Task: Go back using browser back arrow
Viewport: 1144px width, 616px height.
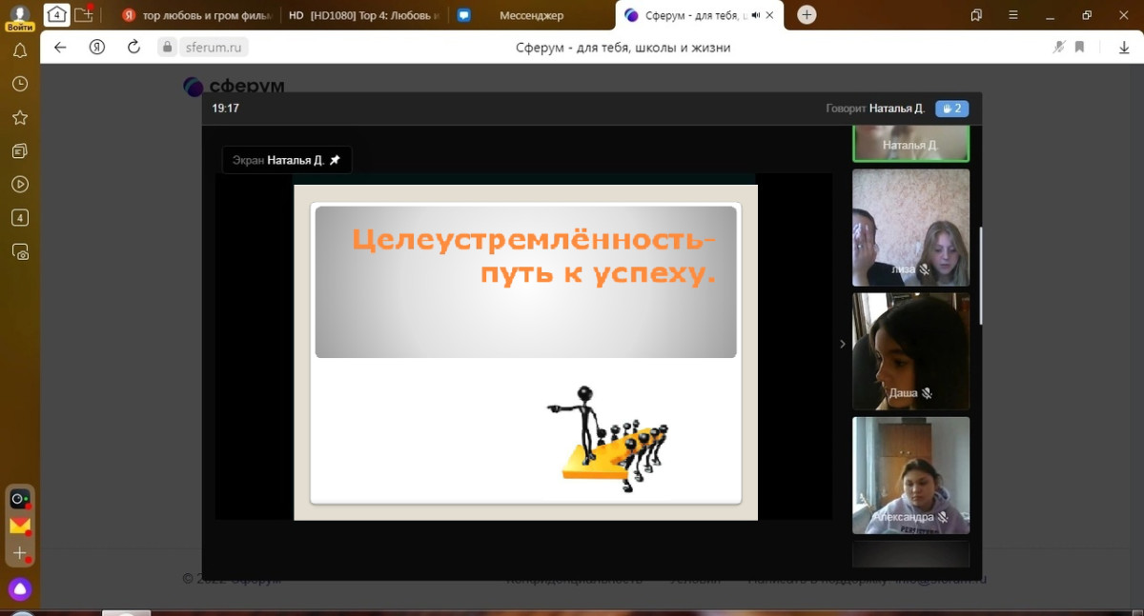Action: (x=60, y=47)
